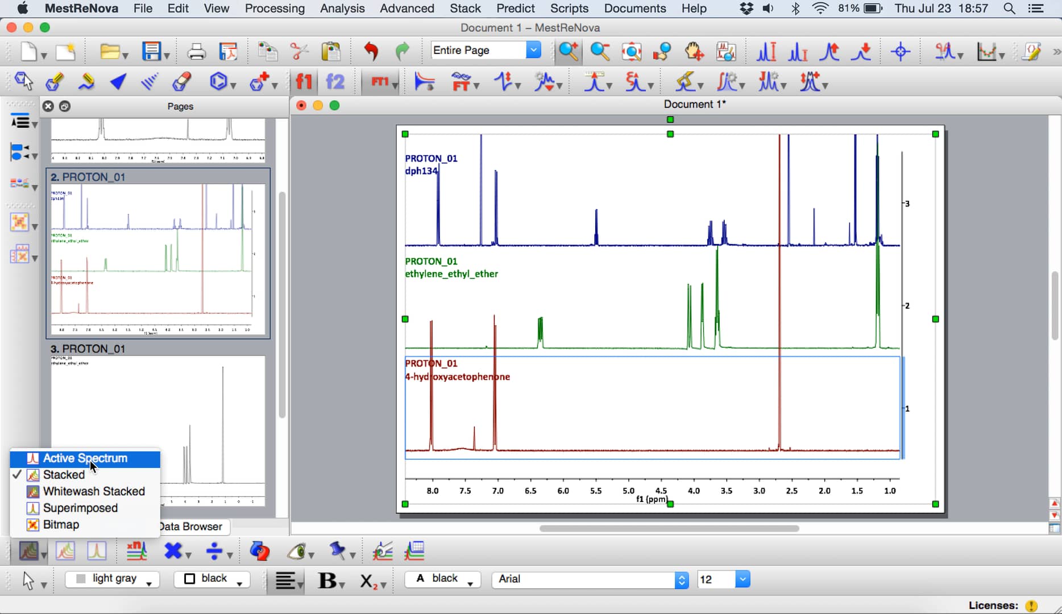Click the f1 processing icon
The height and width of the screenshot is (614, 1062).
coord(303,81)
